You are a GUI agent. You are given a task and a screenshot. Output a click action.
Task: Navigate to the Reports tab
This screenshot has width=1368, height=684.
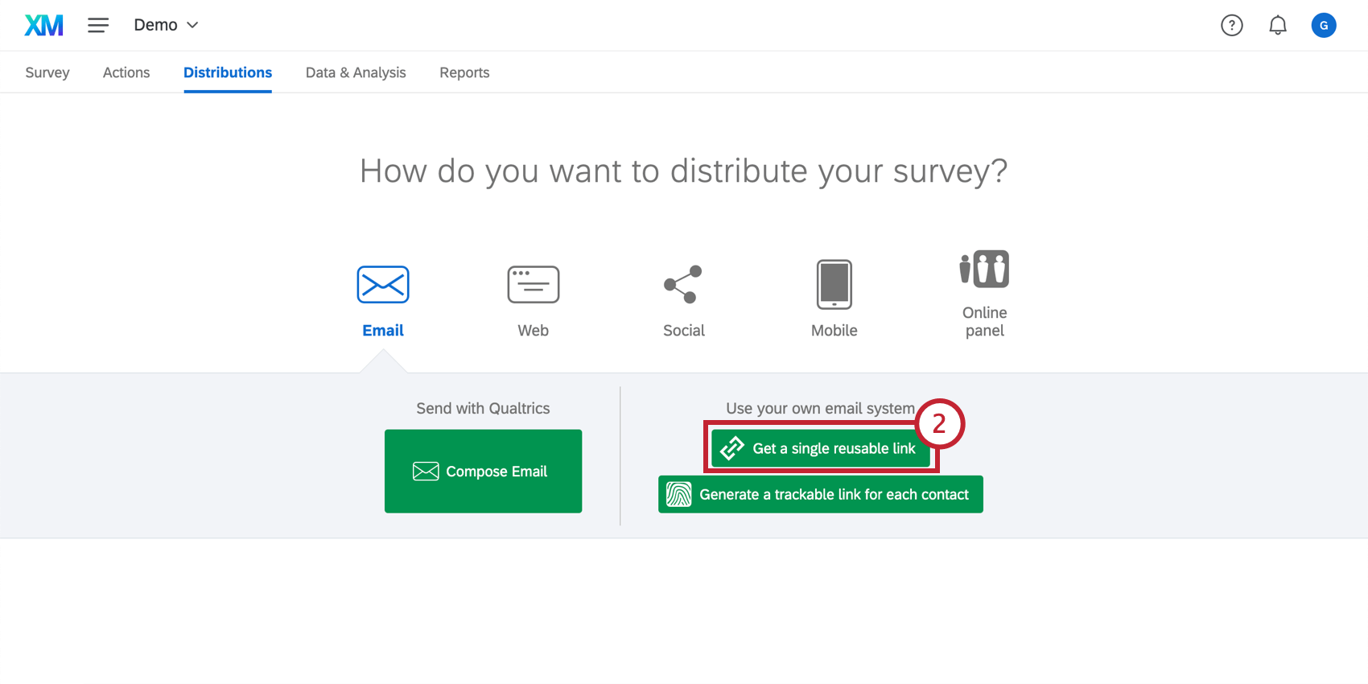(x=464, y=72)
